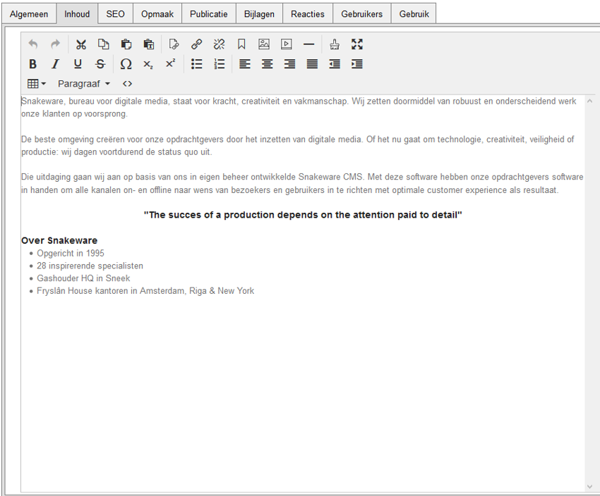
Task: Insert a bulleted list
Action: click(x=197, y=64)
